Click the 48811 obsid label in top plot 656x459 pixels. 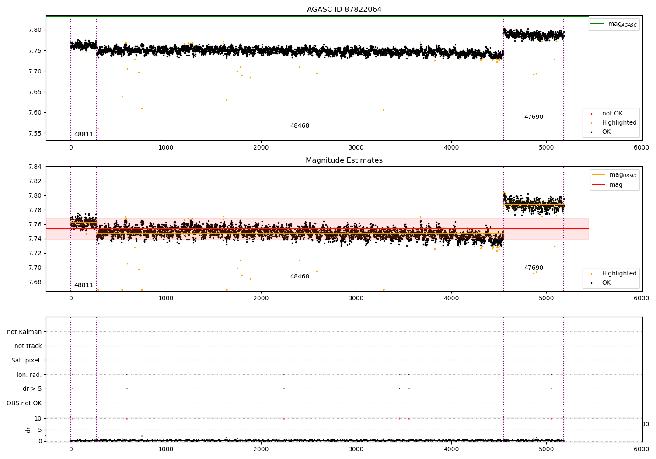tap(84, 135)
